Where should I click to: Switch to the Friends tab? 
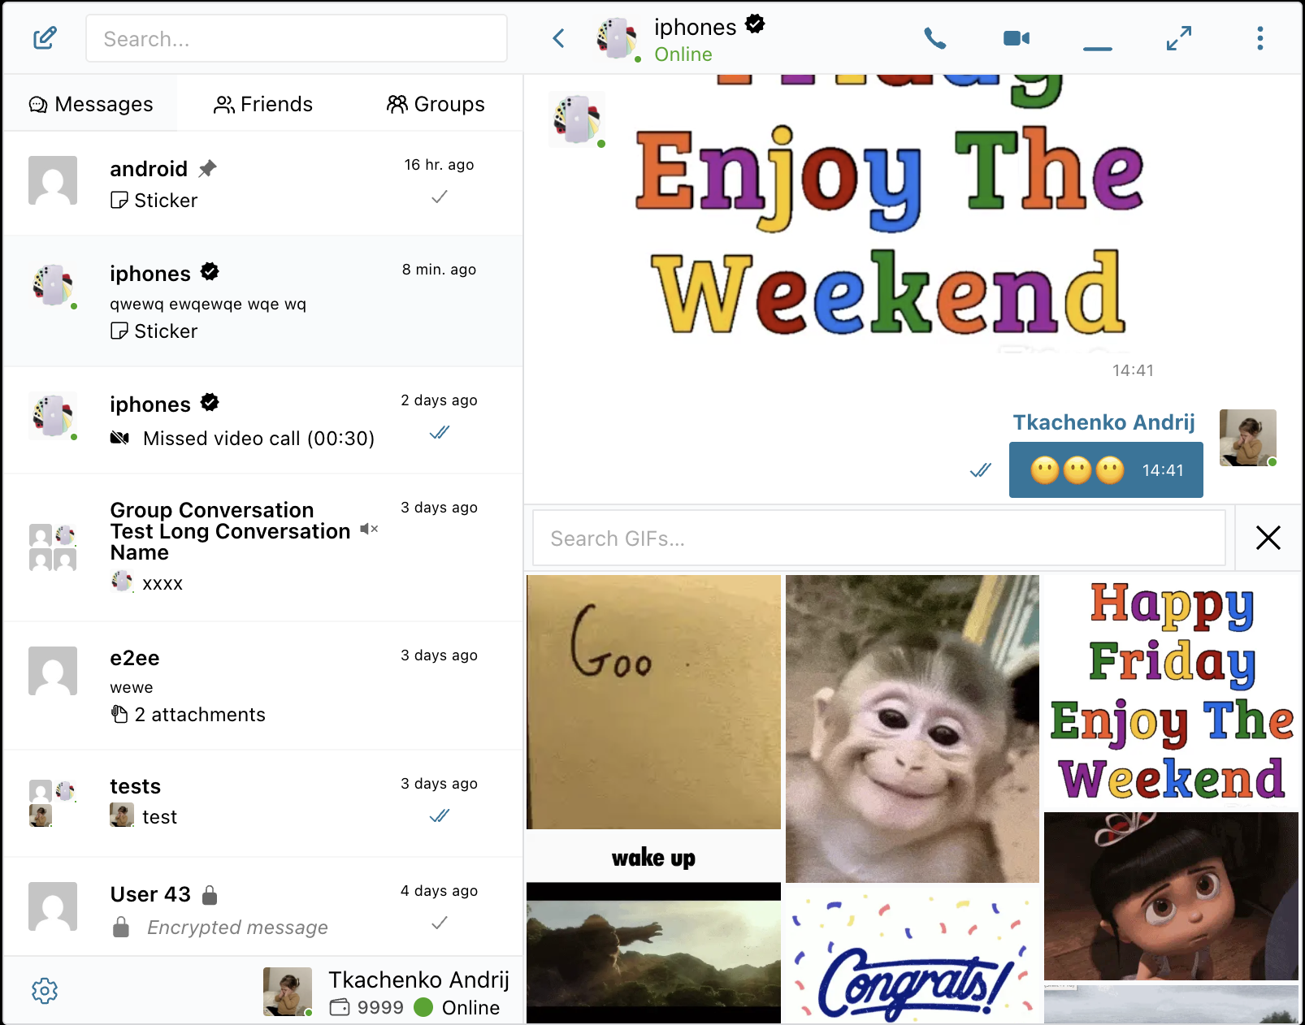point(262,104)
